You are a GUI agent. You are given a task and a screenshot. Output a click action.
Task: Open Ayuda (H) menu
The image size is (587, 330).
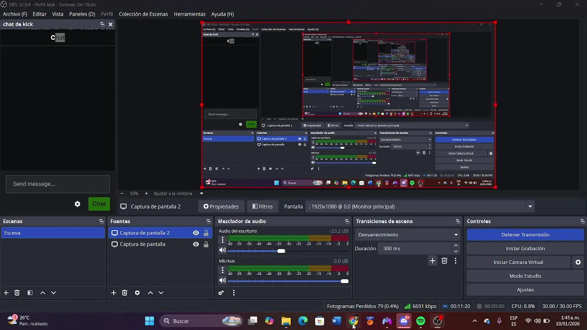(222, 14)
